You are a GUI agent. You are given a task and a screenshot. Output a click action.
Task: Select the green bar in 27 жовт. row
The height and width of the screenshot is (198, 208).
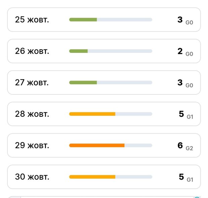point(83,83)
